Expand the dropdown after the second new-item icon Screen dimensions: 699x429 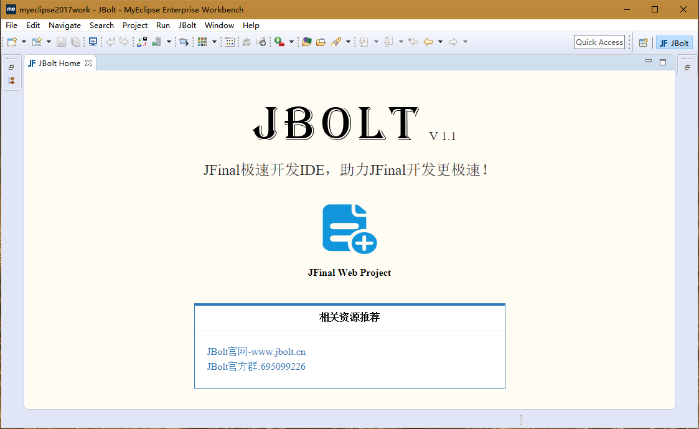point(49,42)
